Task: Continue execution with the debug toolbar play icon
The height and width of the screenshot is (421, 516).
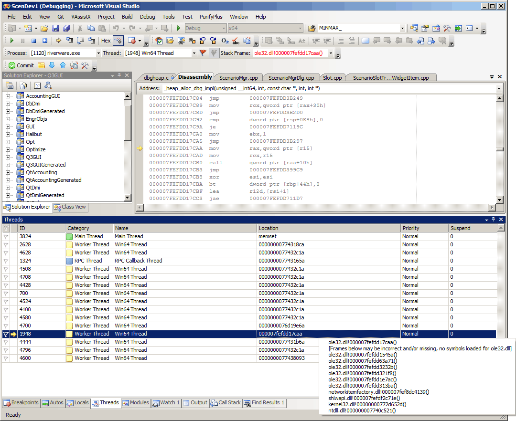Action: tap(12, 41)
